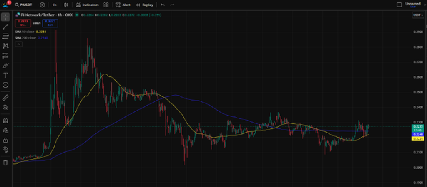The width and height of the screenshot is (427, 187).
Task: Toggle hide all drawings eye icon
Action: point(5,149)
